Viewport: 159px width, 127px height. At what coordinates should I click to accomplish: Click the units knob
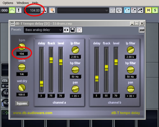(22, 67)
